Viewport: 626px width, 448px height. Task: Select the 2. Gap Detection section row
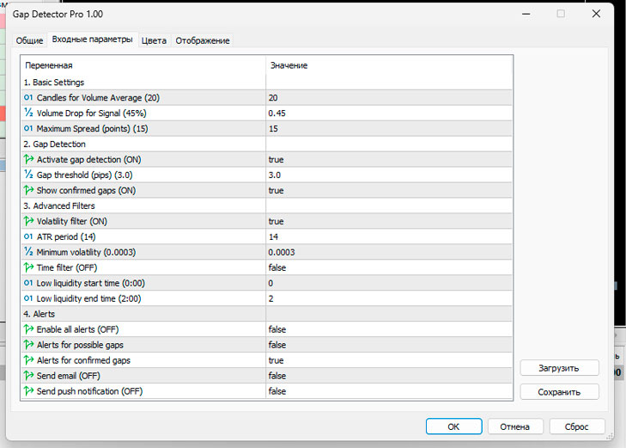pos(266,144)
